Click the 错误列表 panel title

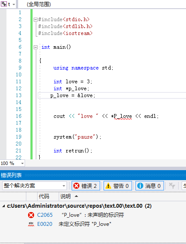tap(11, 175)
